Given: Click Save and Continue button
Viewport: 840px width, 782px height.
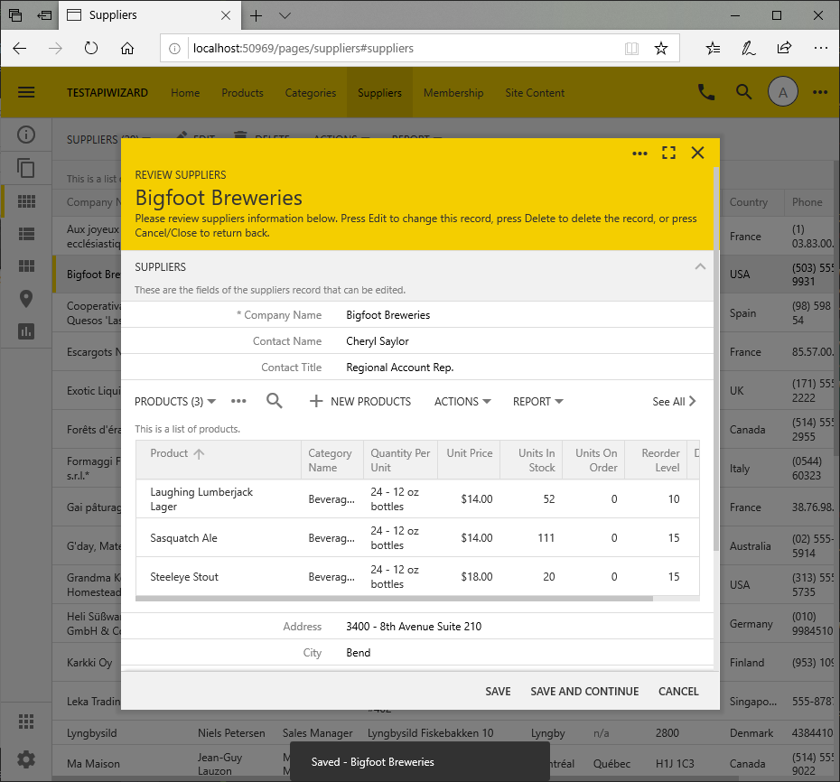Looking at the screenshot, I should coord(584,692).
